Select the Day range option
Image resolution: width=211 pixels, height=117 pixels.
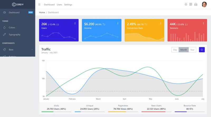[175, 50]
